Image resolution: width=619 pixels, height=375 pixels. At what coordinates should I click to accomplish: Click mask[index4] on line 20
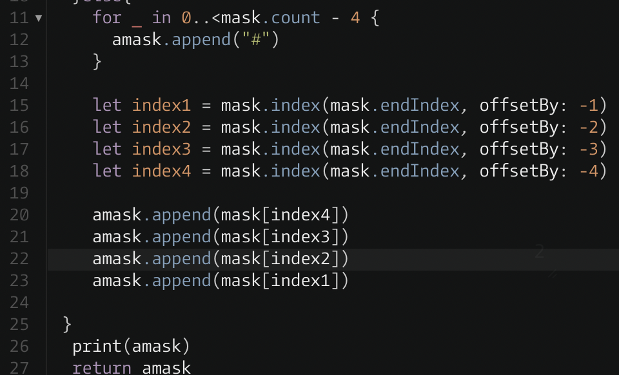280,215
